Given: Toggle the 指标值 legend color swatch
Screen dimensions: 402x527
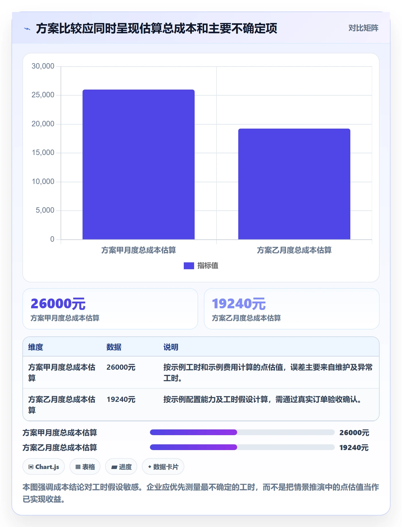Looking at the screenshot, I should [189, 266].
